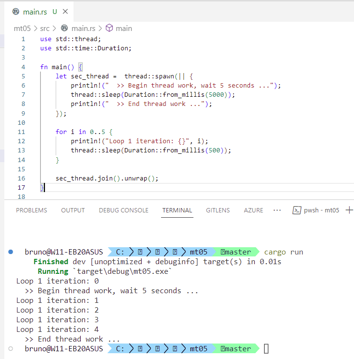This screenshot has width=354, height=359.
Task: Click 'for i in 0..5' loop header
Action: [84, 132]
